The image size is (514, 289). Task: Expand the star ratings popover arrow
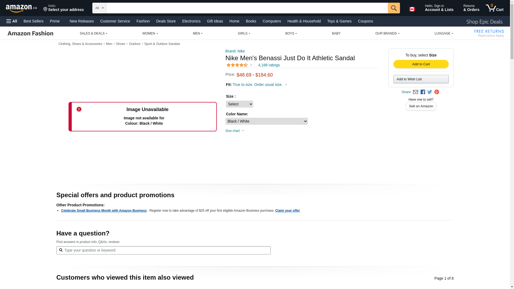coord(251,65)
